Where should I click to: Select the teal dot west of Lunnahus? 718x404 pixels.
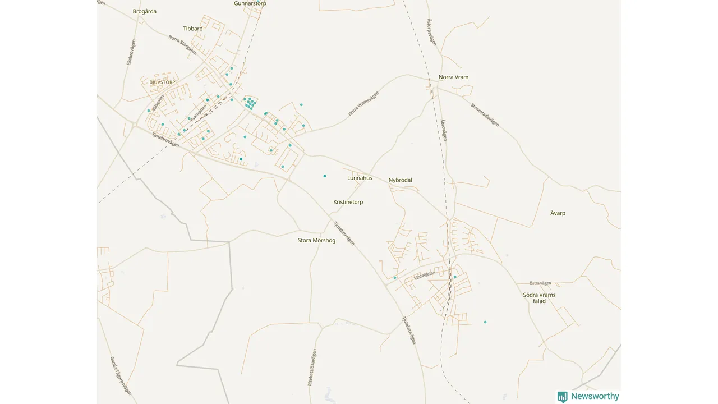[324, 176]
